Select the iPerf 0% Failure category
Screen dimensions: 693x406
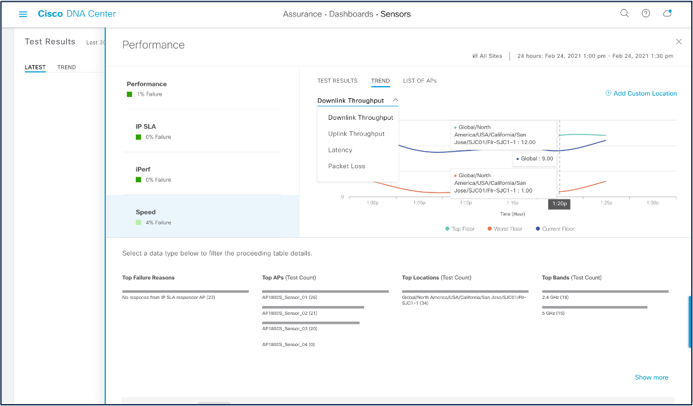pyautogui.click(x=202, y=174)
